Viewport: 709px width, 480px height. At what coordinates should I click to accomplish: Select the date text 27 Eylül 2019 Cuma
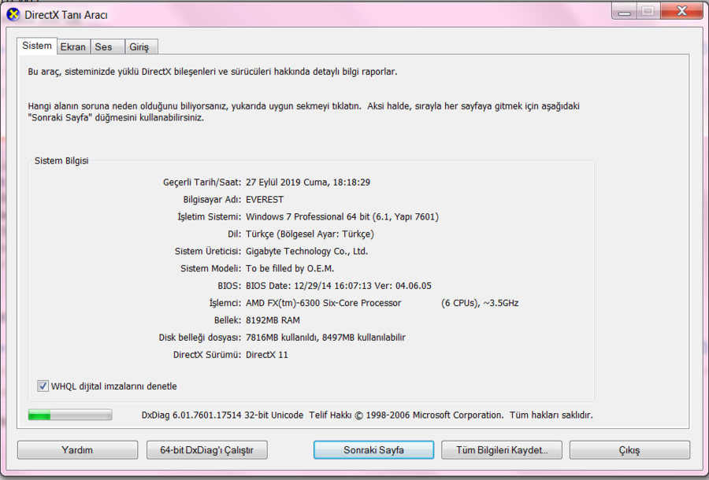click(x=287, y=183)
